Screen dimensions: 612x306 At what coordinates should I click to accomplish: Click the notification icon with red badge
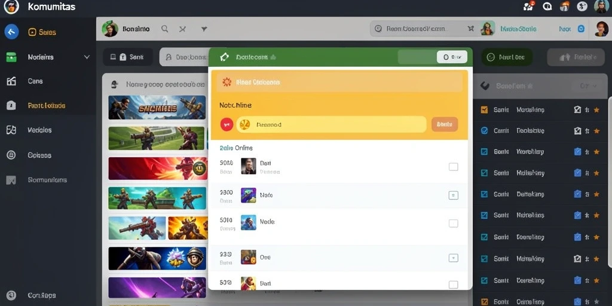528,6
